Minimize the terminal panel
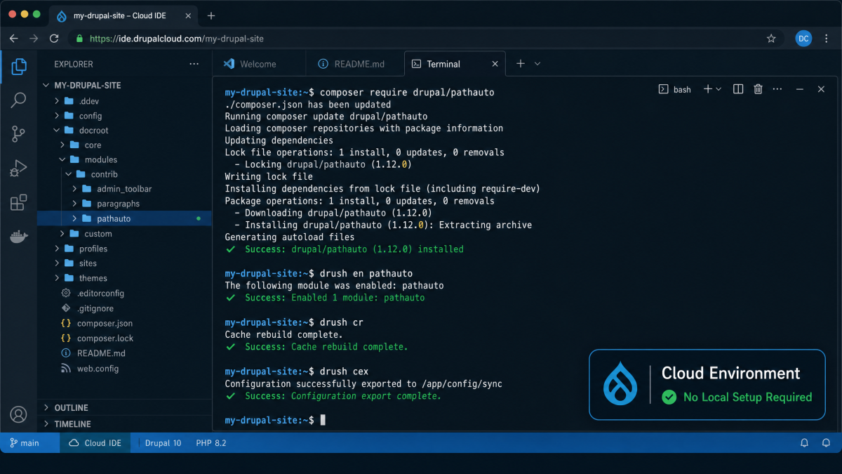Viewport: 842px width, 474px height. pyautogui.click(x=799, y=89)
